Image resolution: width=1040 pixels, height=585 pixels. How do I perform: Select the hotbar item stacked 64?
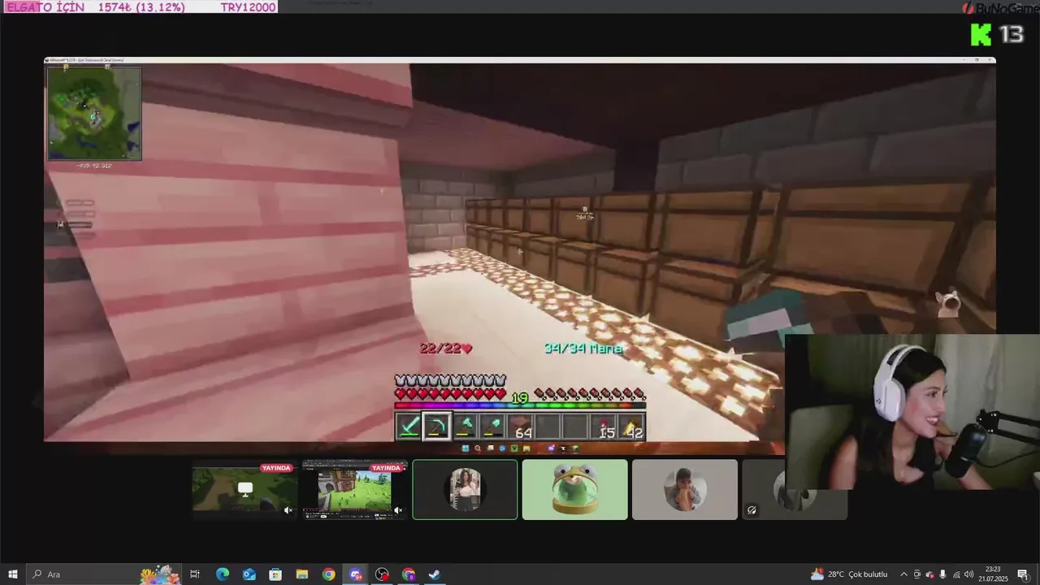(520, 427)
